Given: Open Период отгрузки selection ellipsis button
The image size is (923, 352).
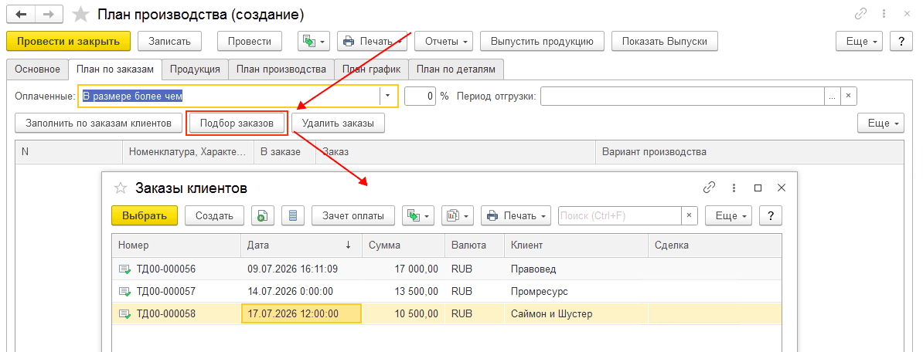Looking at the screenshot, I should click(x=833, y=96).
